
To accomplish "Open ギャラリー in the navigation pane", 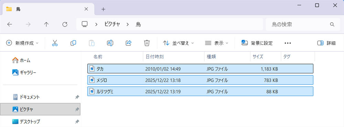I will (x=24, y=72).
